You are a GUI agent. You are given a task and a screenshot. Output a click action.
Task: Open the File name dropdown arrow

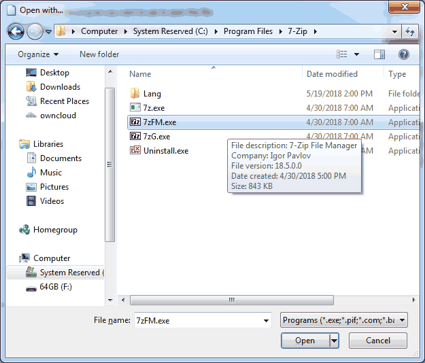pyautogui.click(x=266, y=321)
